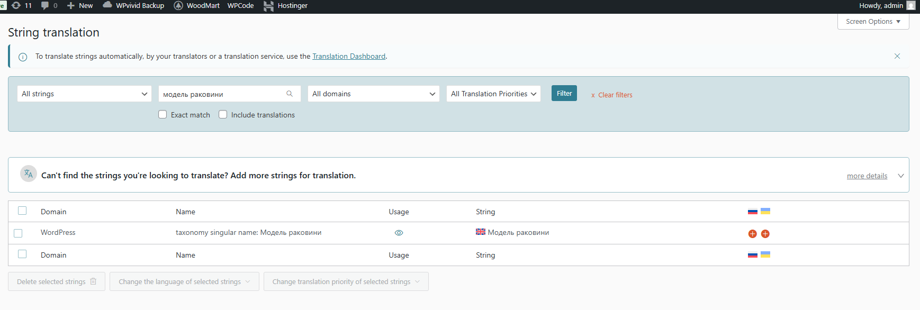Dismiss the info notice with X icon

(x=897, y=56)
